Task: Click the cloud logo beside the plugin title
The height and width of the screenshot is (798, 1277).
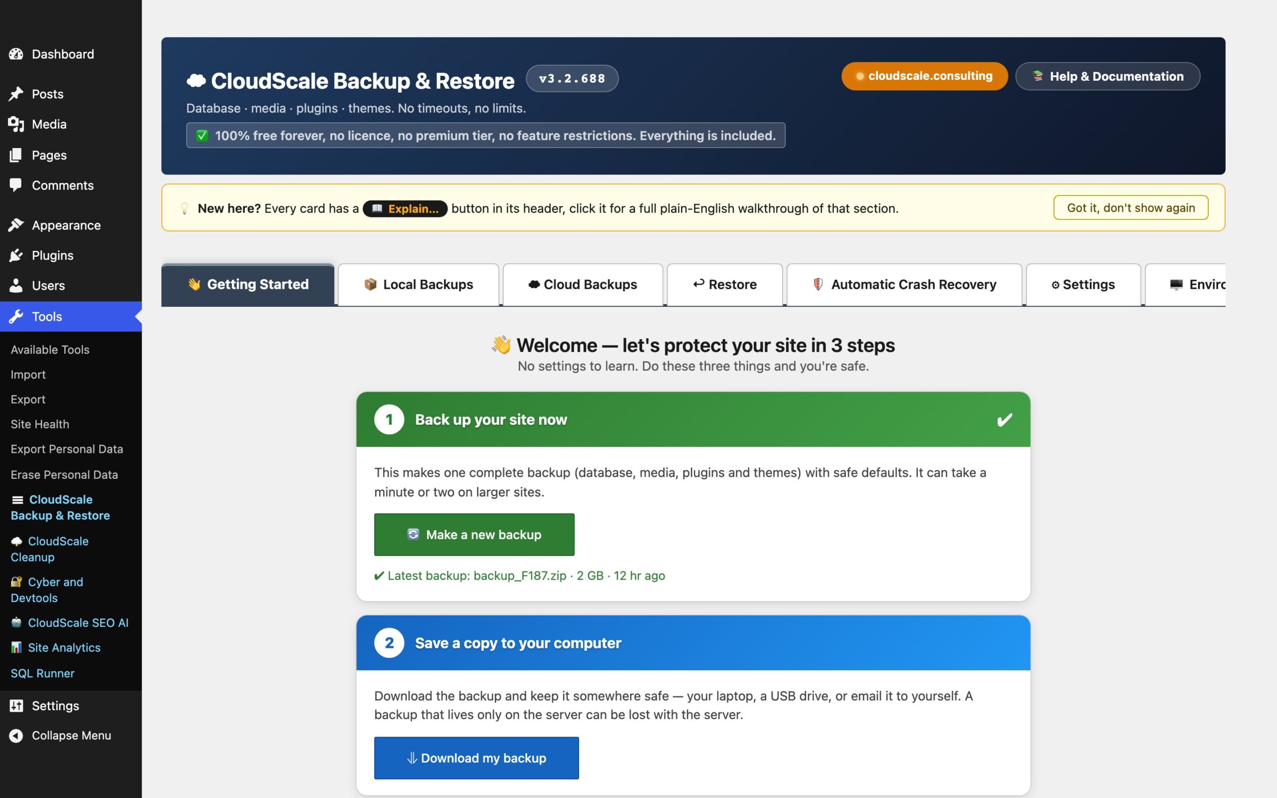Action: (197, 80)
